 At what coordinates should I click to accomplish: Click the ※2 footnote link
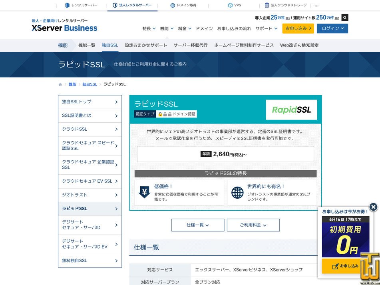pyautogui.click(x=336, y=18)
